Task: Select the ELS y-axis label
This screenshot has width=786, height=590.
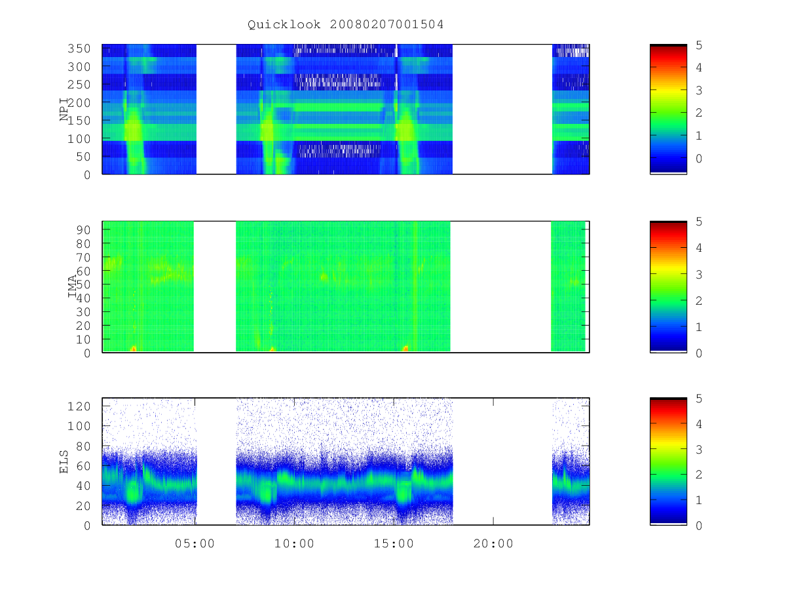Action: tap(64, 461)
